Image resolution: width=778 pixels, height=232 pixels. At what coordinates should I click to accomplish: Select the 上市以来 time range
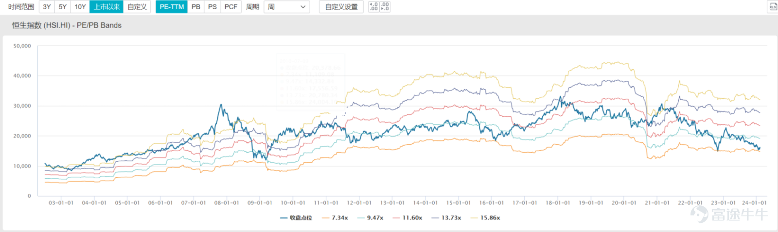pyautogui.click(x=106, y=7)
